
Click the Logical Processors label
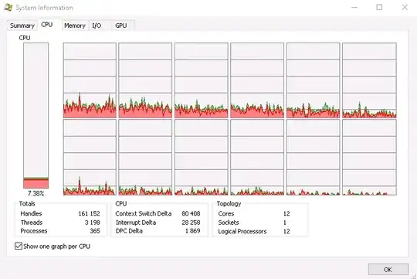point(242,231)
